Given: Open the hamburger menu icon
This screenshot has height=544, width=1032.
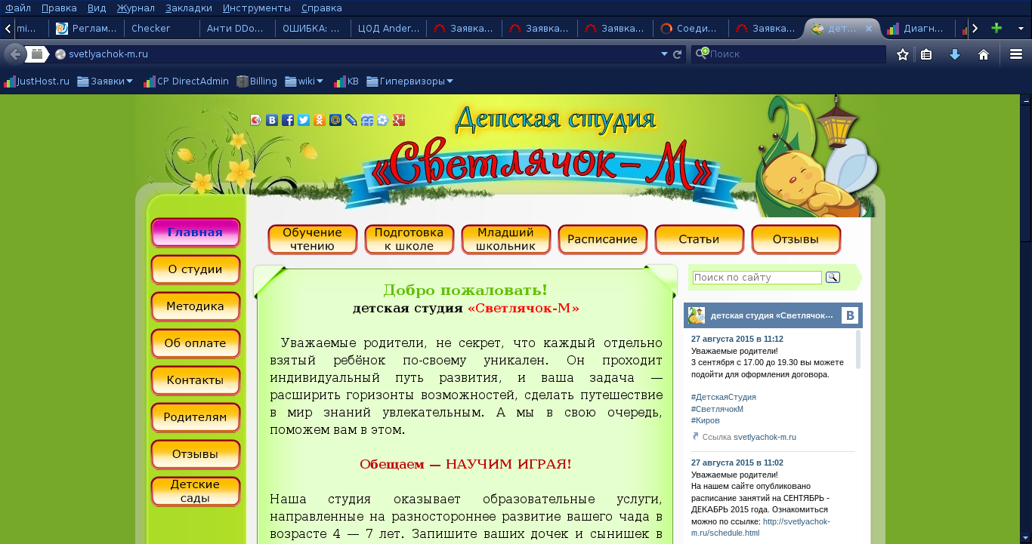Looking at the screenshot, I should pos(1016,54).
